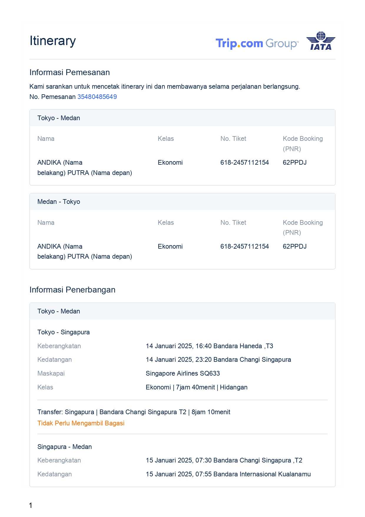Click the orange "Tidak Perlu Mengambil Bagasi" text
Screen dimensions: 365x517
(x=81, y=423)
